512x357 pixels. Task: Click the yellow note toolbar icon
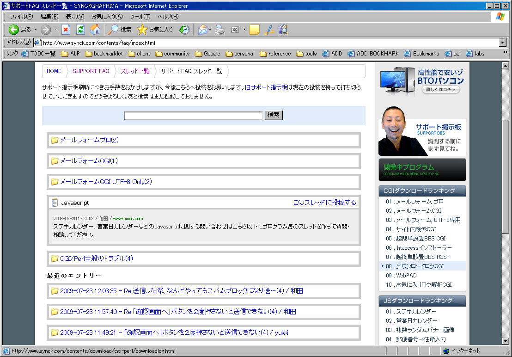[254, 30]
